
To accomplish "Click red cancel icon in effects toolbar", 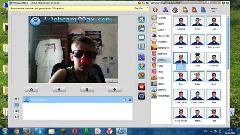I will 155,10.
